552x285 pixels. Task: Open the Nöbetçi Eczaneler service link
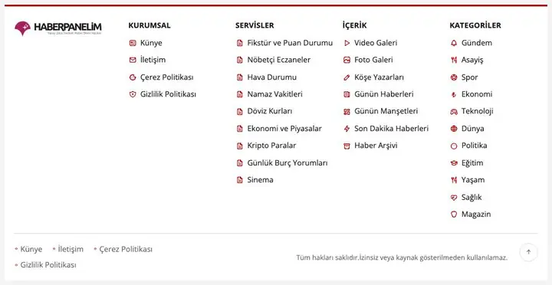[278, 60]
